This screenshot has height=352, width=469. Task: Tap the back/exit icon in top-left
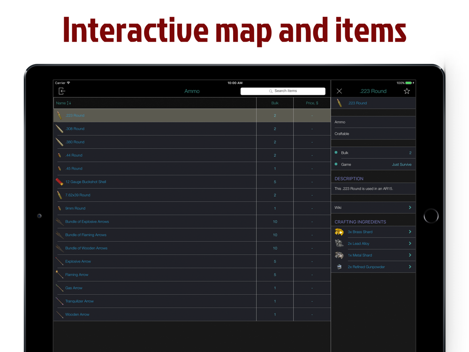point(62,91)
